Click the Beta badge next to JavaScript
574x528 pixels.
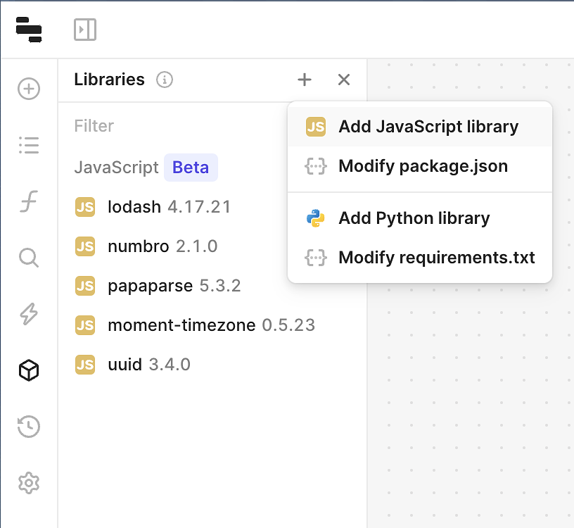click(189, 167)
